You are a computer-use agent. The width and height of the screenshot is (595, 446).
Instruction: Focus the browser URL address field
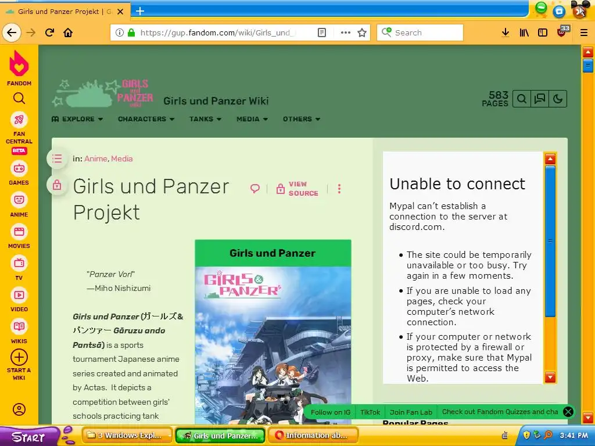coord(217,33)
